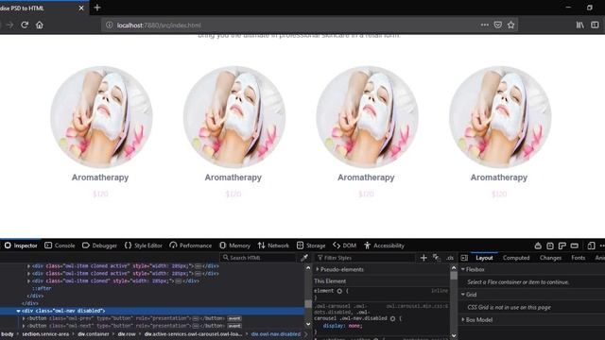Select the Changes sidebar tab
This screenshot has width=605, height=340.
550,258
